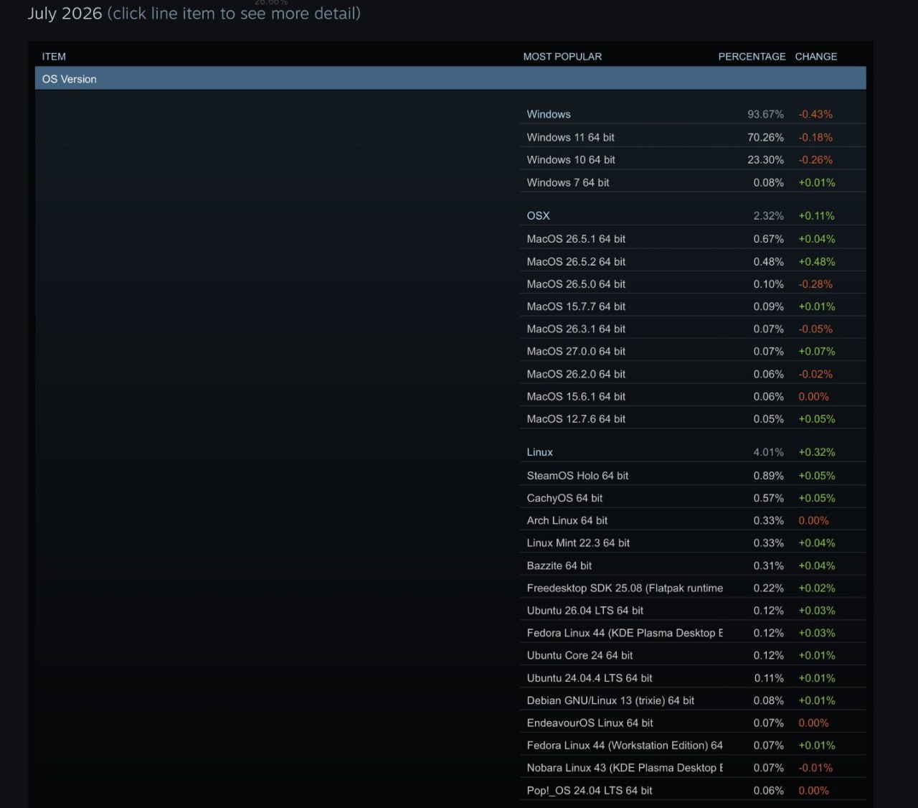
Task: Select the MacOS 15.6.1 64 bit row
Action: click(693, 396)
